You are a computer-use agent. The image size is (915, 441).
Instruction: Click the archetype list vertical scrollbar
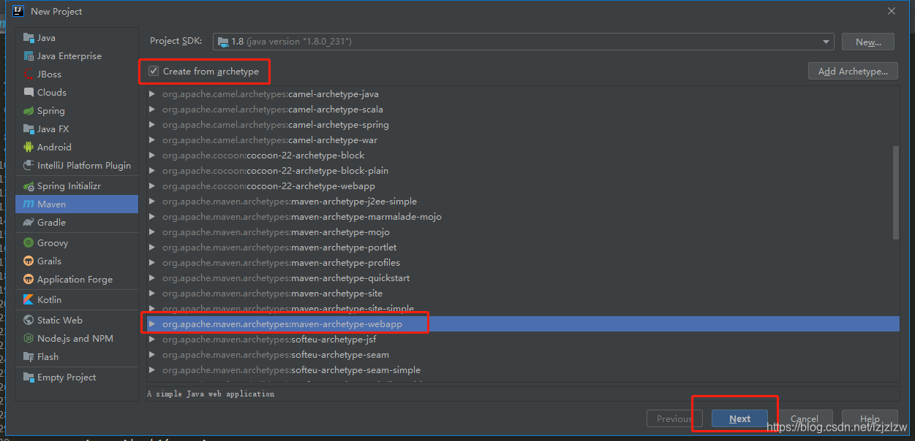pos(896,192)
